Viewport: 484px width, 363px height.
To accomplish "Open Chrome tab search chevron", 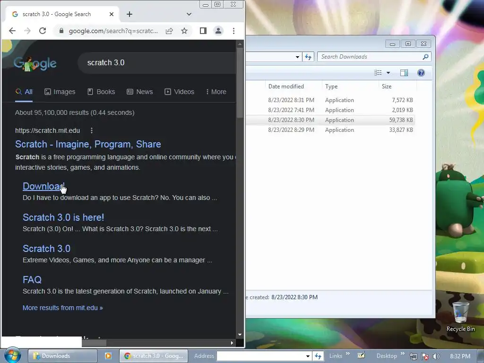I will pos(189,14).
